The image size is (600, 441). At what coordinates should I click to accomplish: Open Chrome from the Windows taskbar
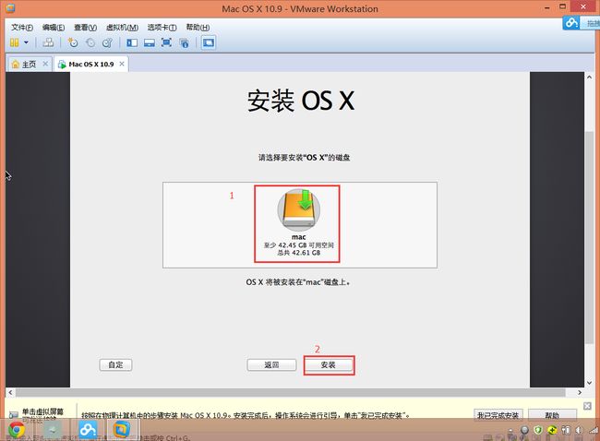17,431
